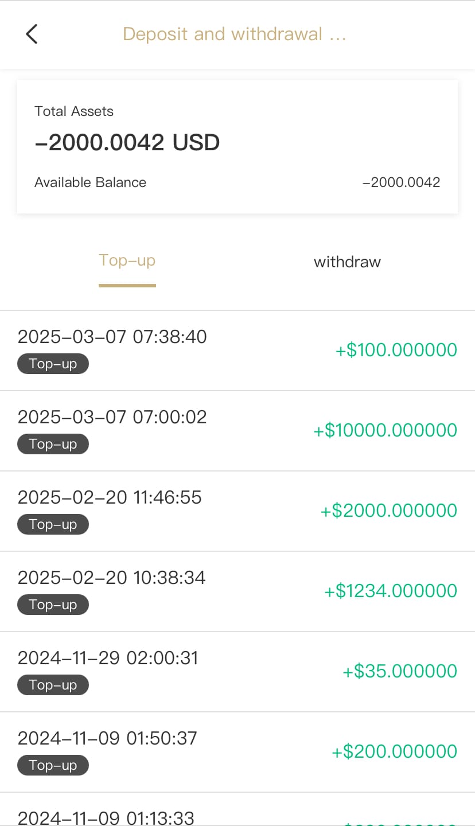The width and height of the screenshot is (475, 826).
Task: Click the Total Assets amount
Action: point(127,142)
